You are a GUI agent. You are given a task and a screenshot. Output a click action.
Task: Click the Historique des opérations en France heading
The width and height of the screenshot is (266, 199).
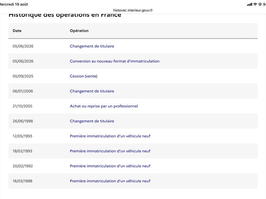tap(65, 15)
